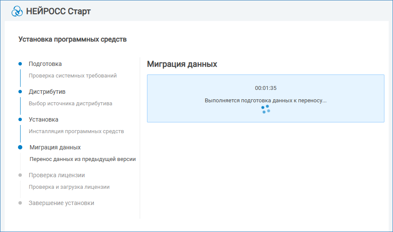393x232 pixels.
Task: Click the Миграция данных panel heading
Action: point(182,64)
